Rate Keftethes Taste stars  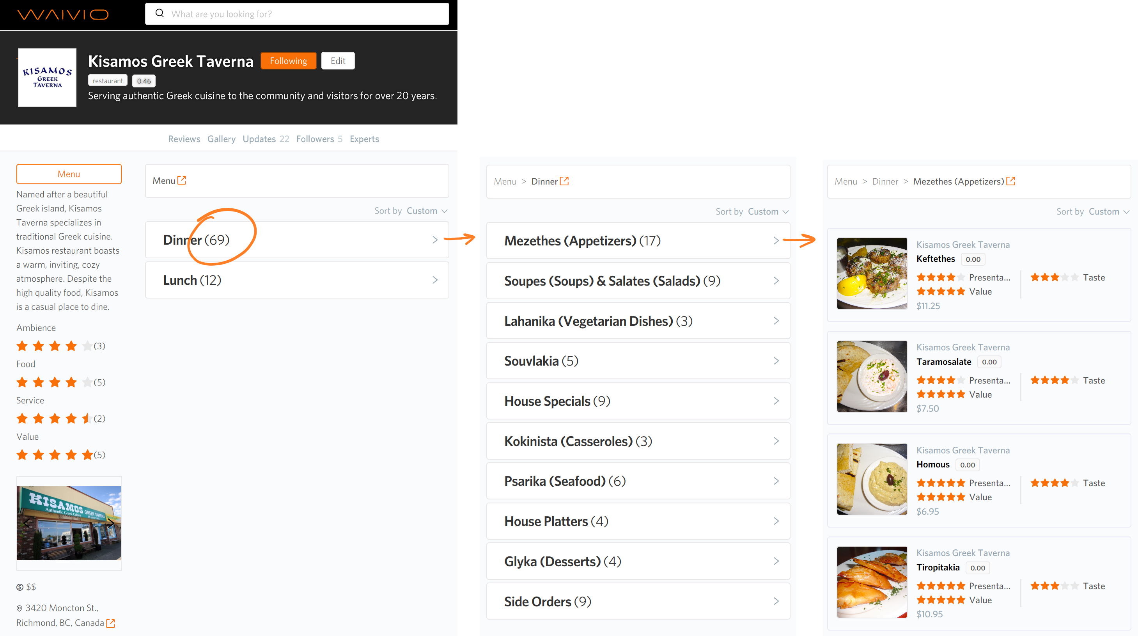coord(1055,277)
